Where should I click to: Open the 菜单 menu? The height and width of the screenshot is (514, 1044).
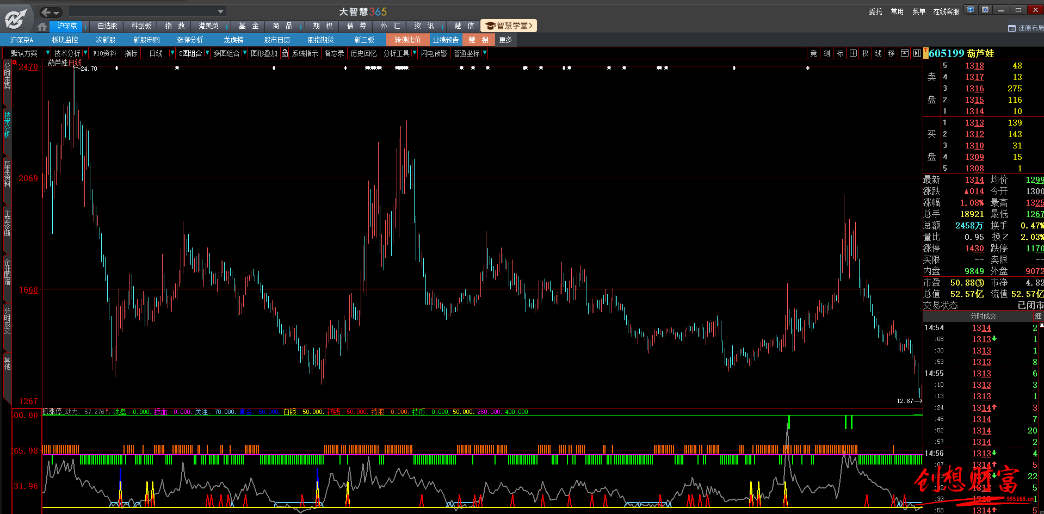(919, 11)
